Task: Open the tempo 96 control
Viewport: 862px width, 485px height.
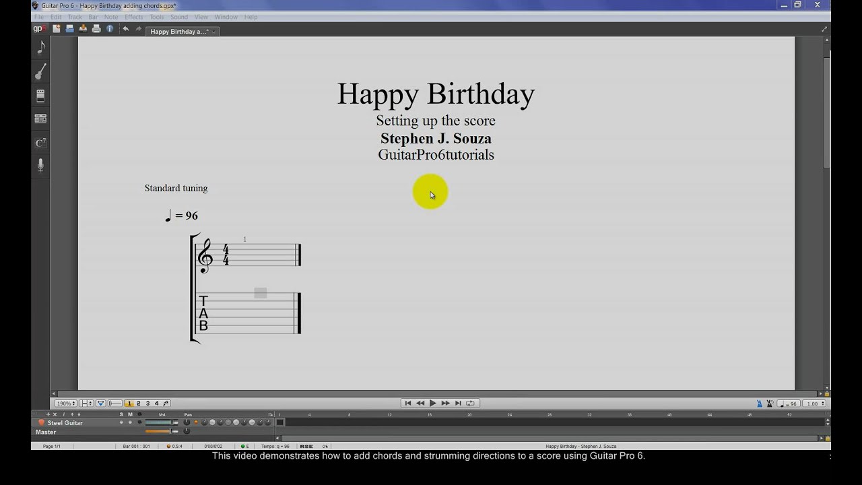Action: [788, 403]
